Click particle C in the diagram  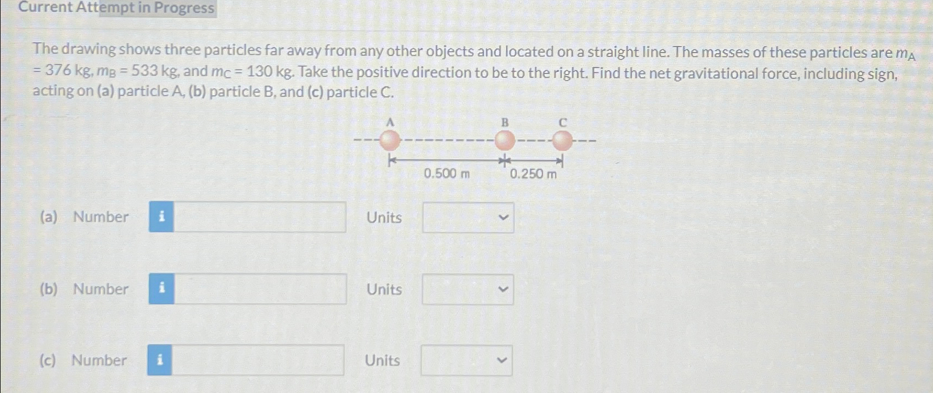(562, 141)
